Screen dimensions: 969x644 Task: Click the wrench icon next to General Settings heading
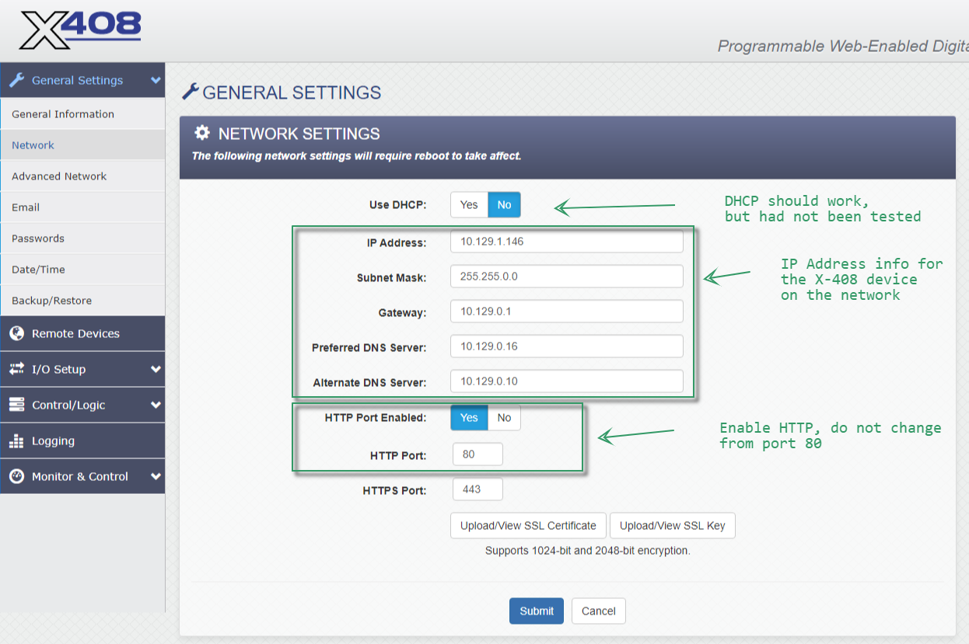(190, 91)
